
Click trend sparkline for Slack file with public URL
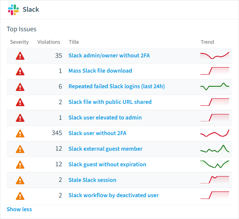215,102
